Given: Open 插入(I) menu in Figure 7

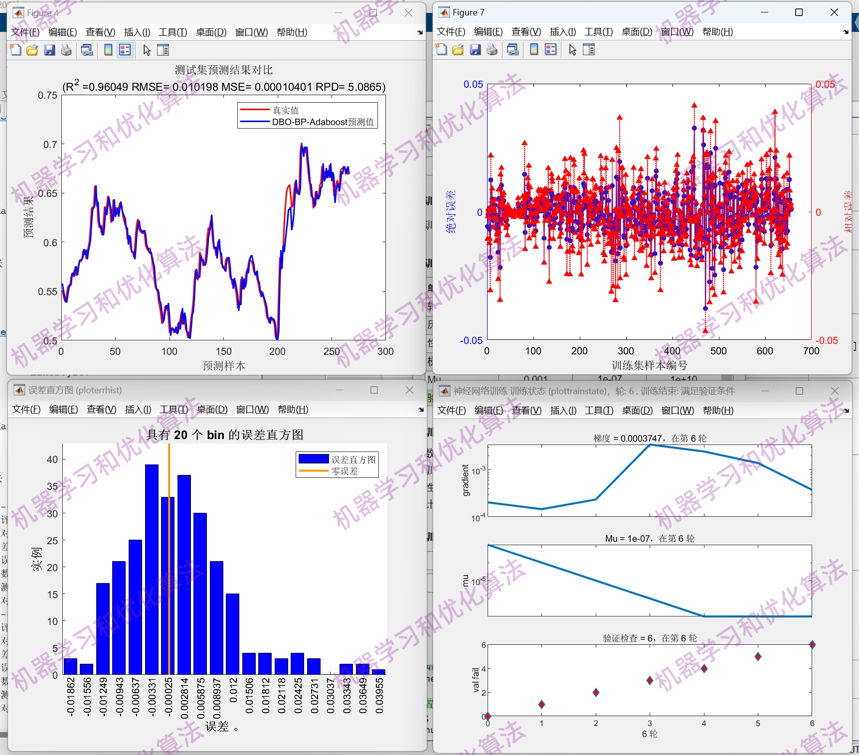Looking at the screenshot, I should click(x=563, y=32).
